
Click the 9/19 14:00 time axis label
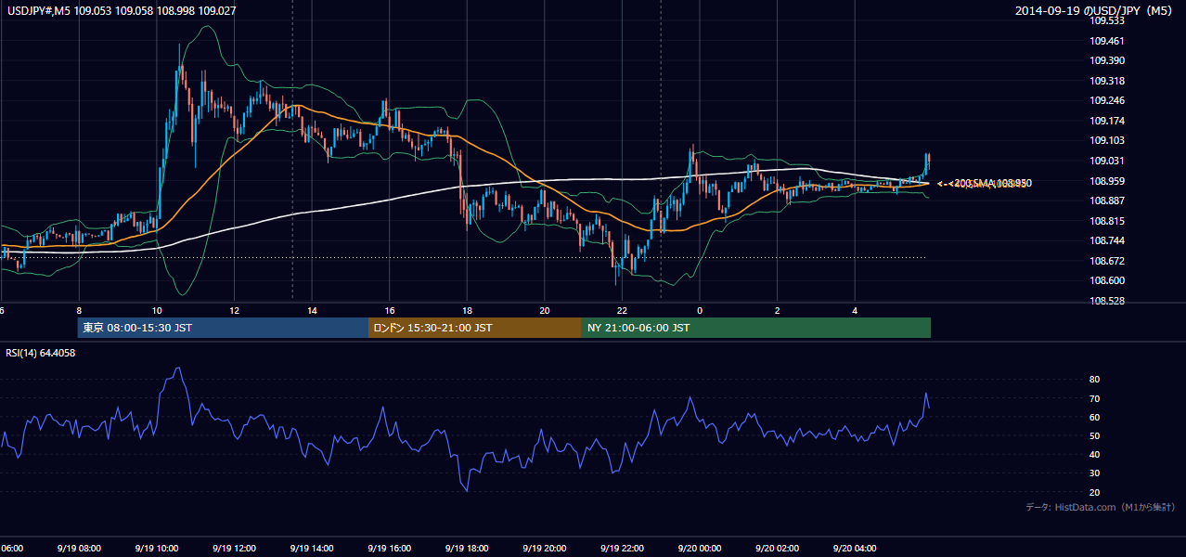click(x=312, y=549)
